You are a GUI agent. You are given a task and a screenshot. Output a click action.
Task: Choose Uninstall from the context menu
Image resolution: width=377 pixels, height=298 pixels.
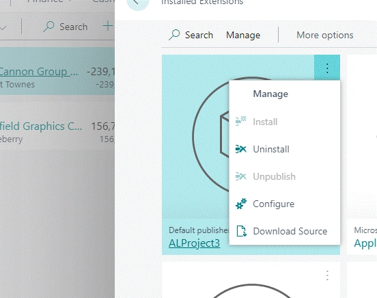(x=285, y=149)
